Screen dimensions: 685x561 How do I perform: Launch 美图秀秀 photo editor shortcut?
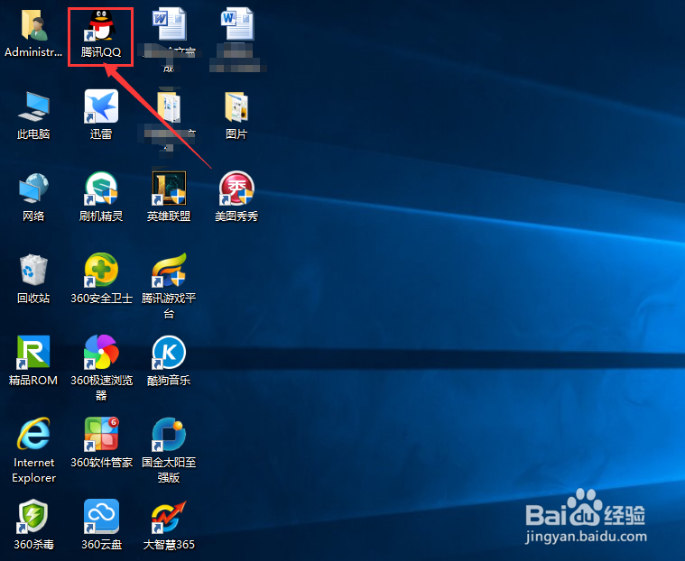pos(236,189)
